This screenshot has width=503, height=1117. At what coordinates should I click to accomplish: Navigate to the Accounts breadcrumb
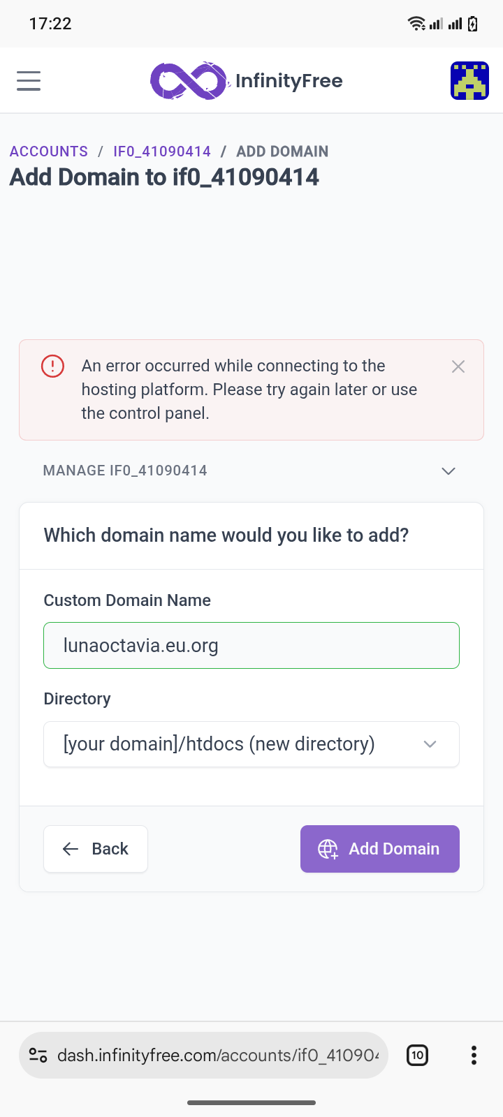tap(49, 151)
